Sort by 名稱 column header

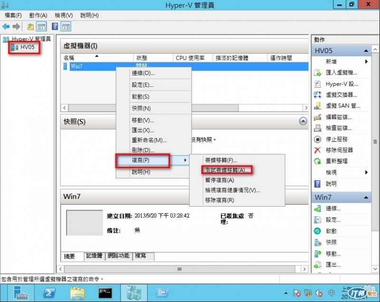pyautogui.click(x=97, y=58)
